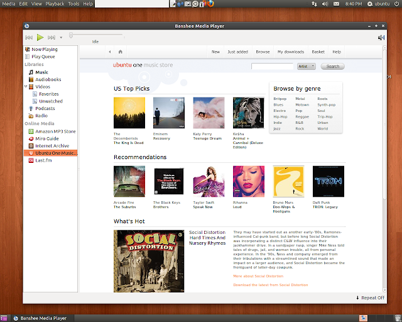Skip to next track
This screenshot has height=322, width=402.
tap(52, 38)
